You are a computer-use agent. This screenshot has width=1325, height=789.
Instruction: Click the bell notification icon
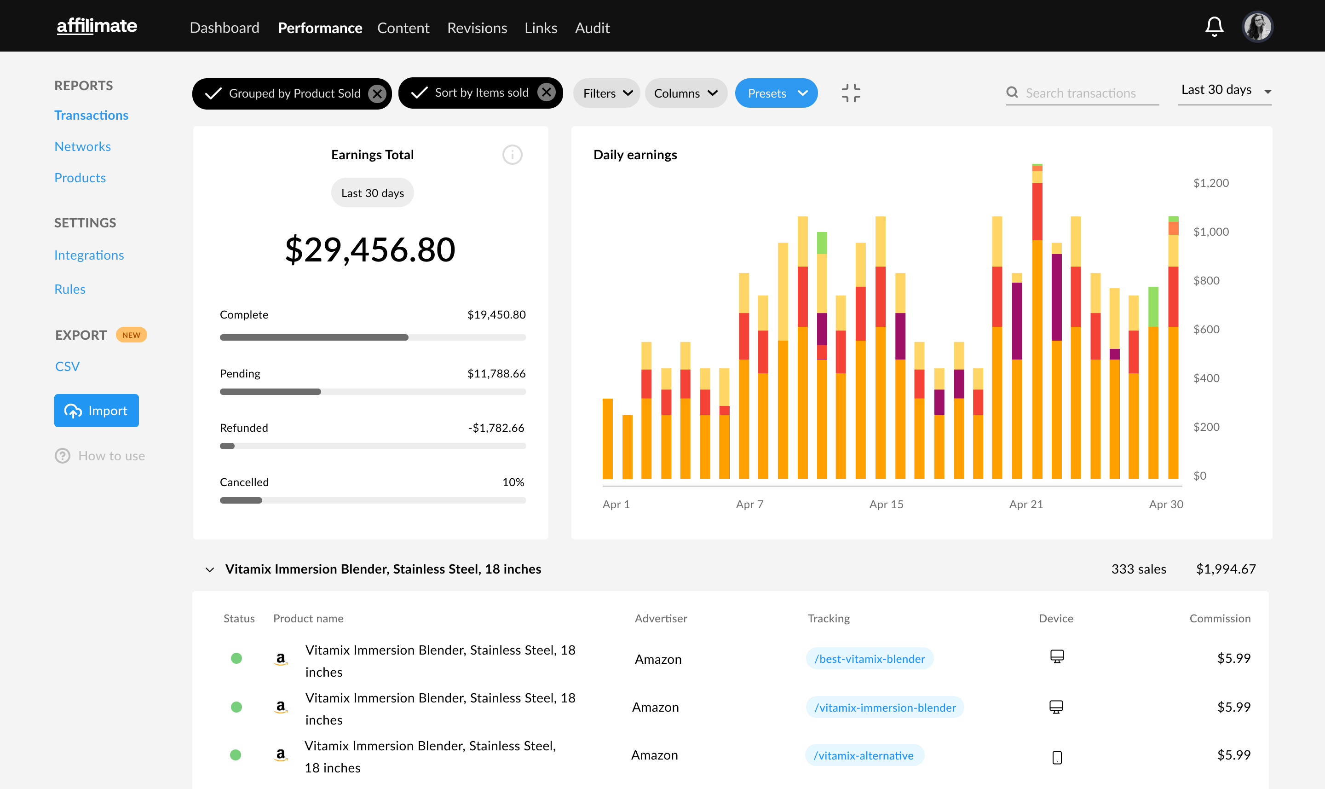[1214, 25]
